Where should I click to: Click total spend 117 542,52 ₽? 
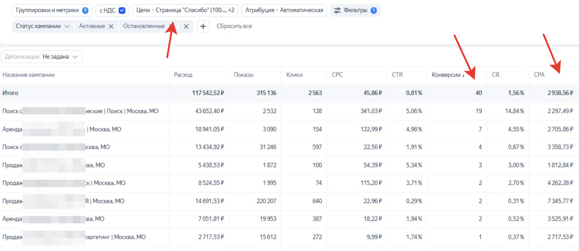tap(208, 93)
